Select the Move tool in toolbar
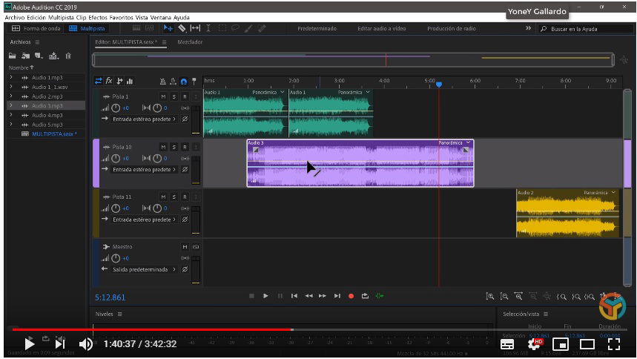637x359 pixels. 168,28
